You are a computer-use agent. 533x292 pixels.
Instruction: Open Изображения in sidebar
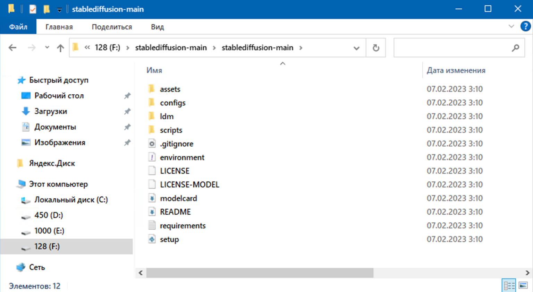coord(60,143)
